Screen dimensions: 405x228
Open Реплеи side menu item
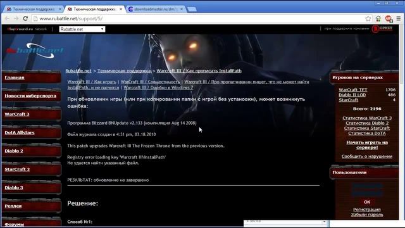pos(13,206)
